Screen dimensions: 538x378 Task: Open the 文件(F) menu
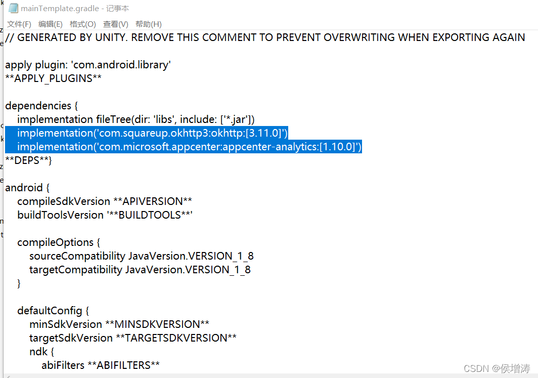19,24
